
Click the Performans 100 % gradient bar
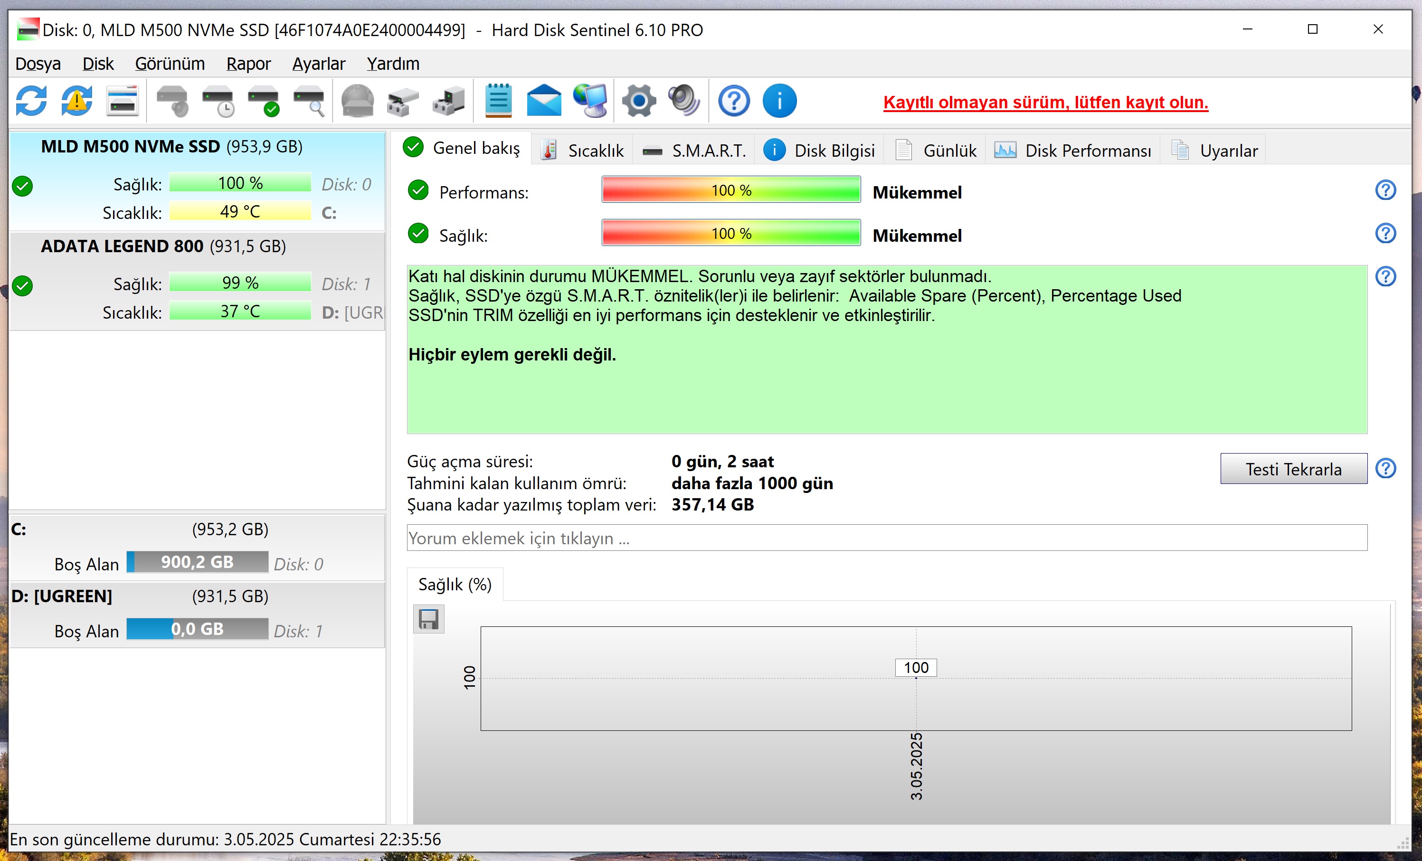click(730, 190)
